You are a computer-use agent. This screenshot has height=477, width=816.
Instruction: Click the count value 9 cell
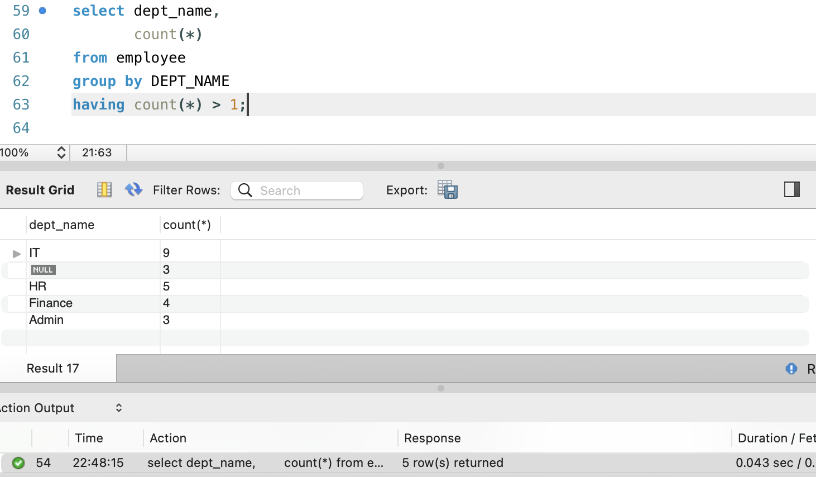click(x=190, y=253)
